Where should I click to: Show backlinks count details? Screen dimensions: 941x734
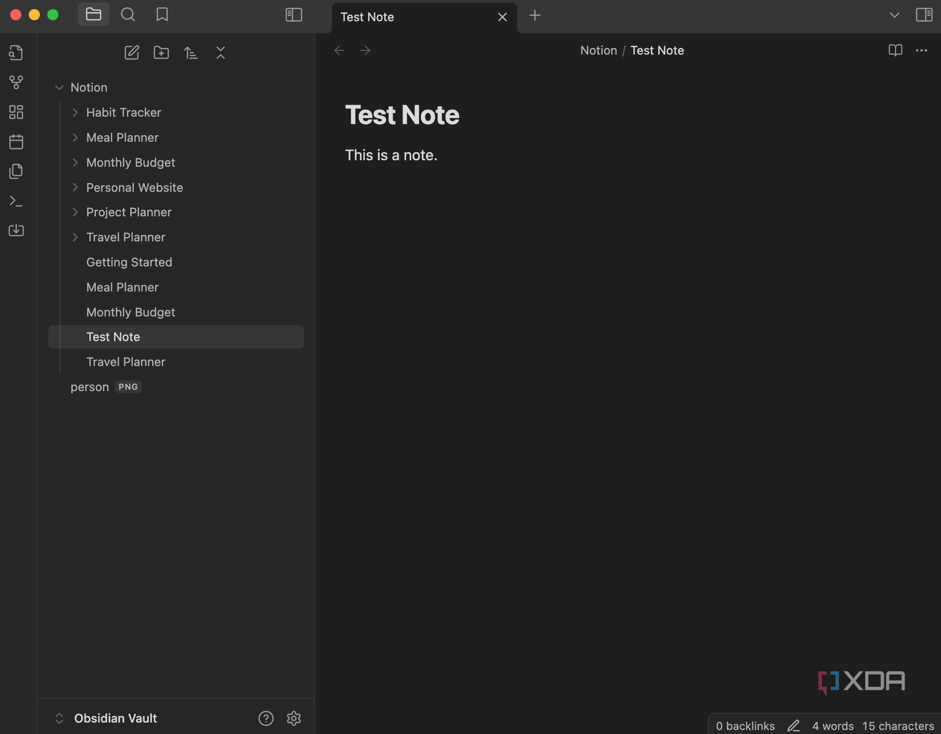pos(745,725)
